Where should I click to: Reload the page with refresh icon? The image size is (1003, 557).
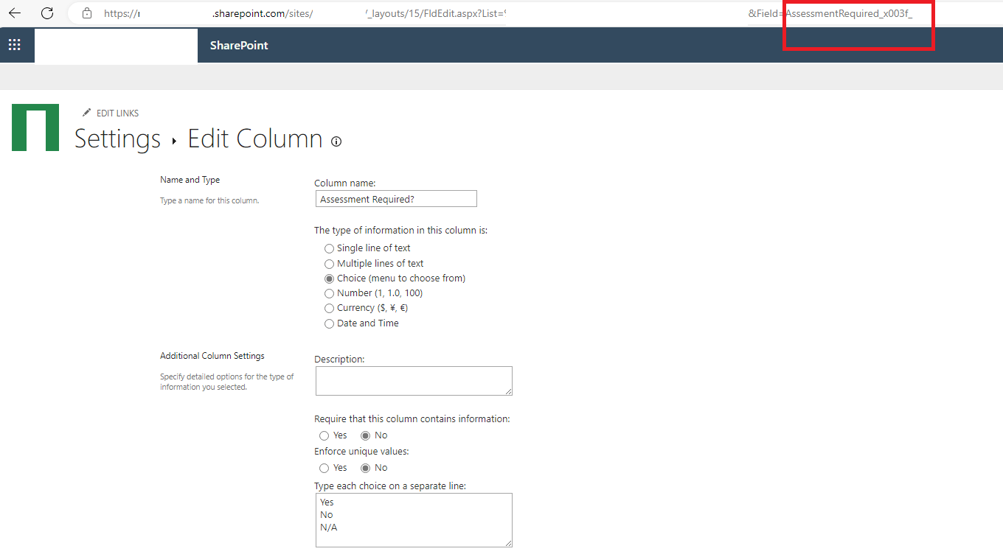click(x=47, y=13)
